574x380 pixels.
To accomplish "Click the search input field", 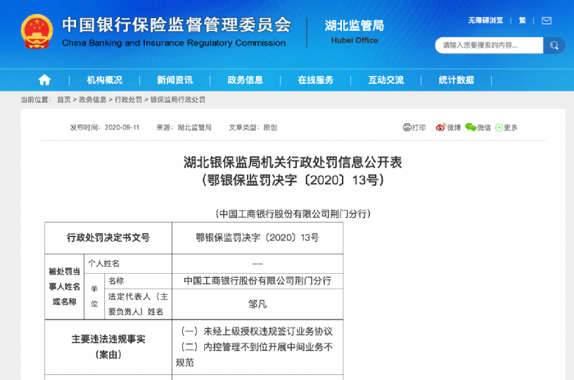I will [489, 46].
